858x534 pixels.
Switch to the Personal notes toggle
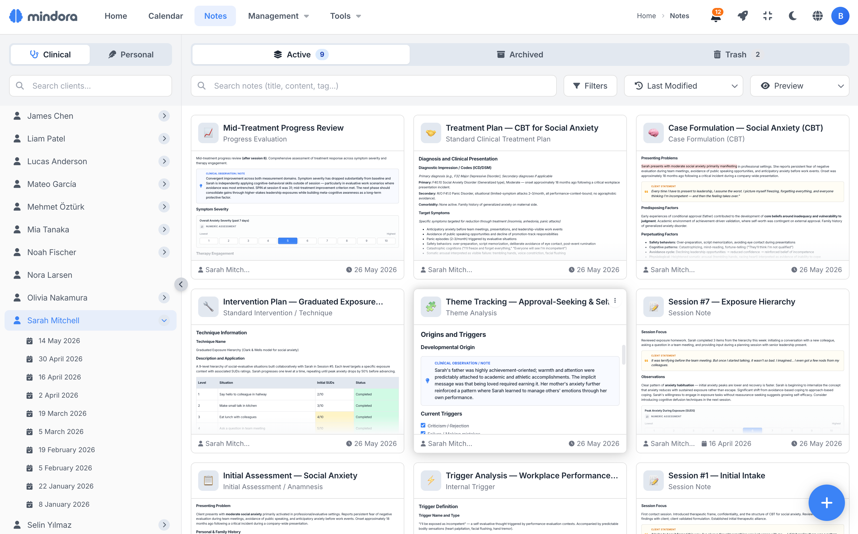coord(131,54)
